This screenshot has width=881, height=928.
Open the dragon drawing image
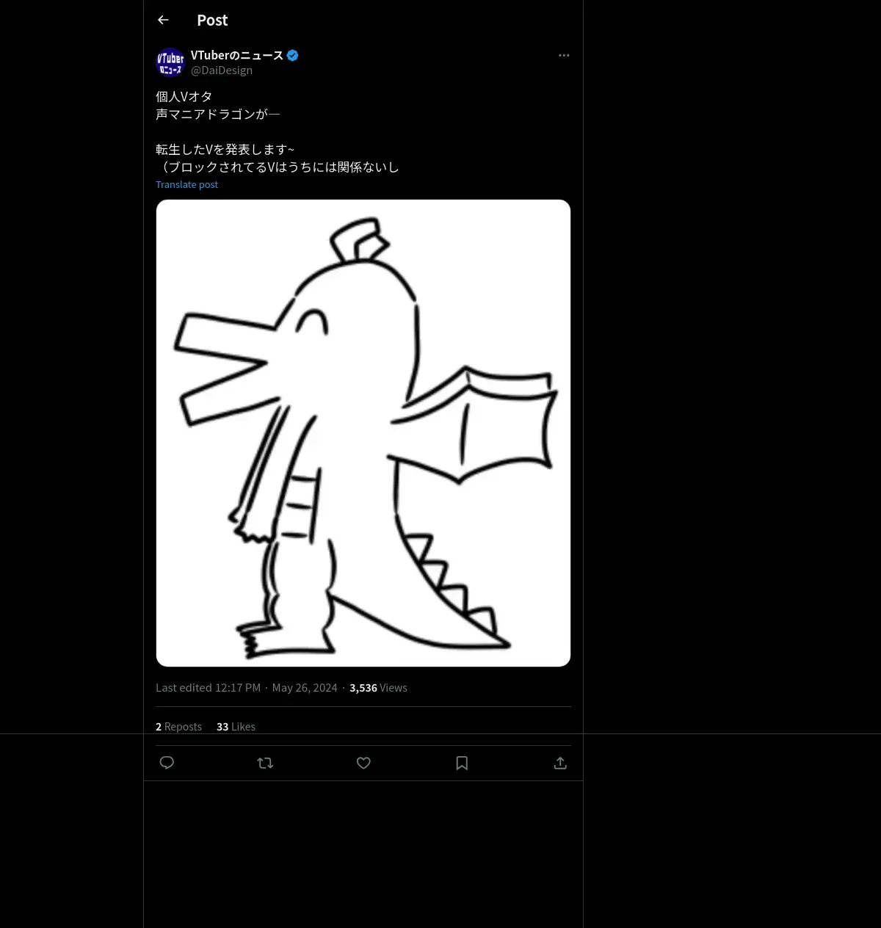tap(363, 433)
